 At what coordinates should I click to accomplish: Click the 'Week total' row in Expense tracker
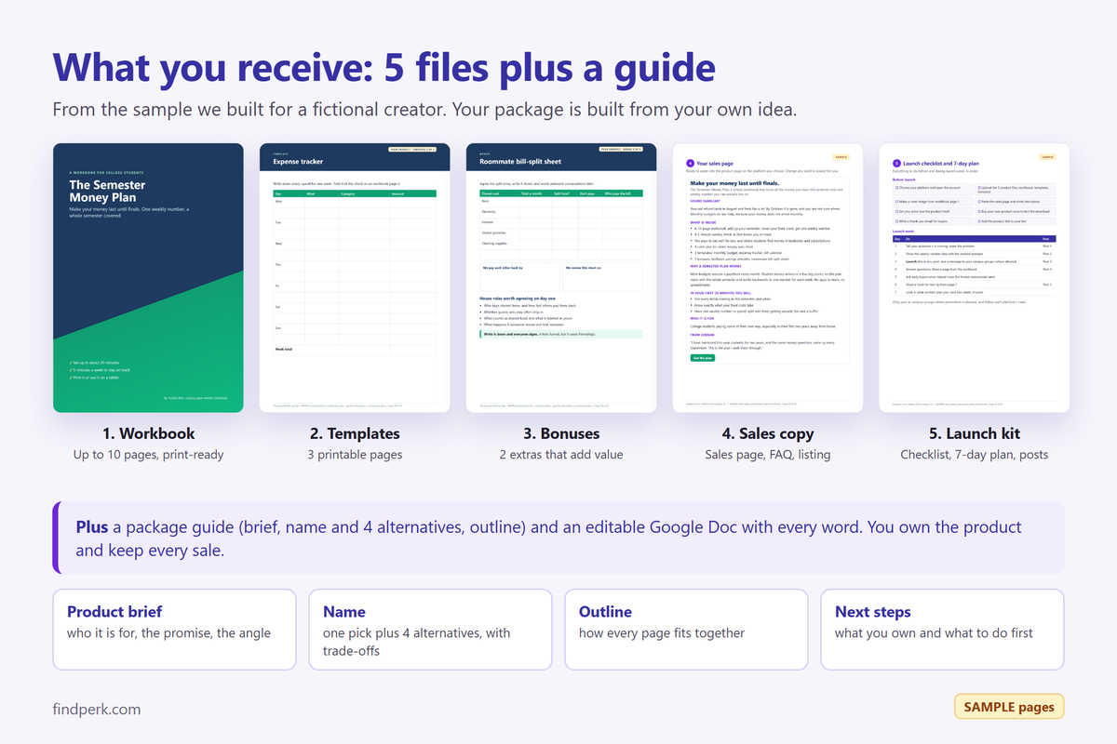click(355, 350)
